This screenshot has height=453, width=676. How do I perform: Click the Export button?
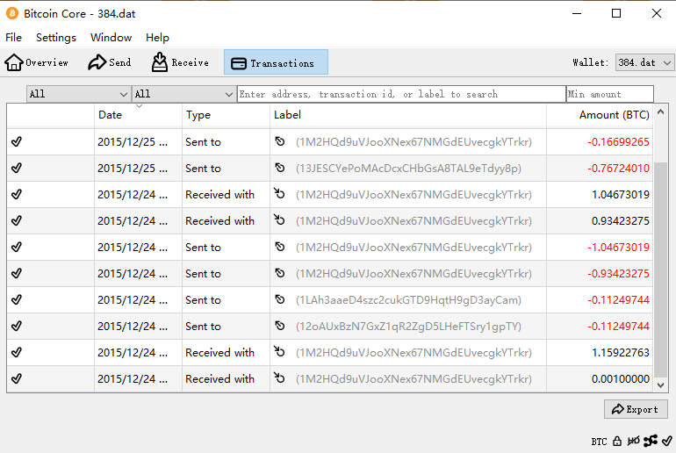[636, 409]
